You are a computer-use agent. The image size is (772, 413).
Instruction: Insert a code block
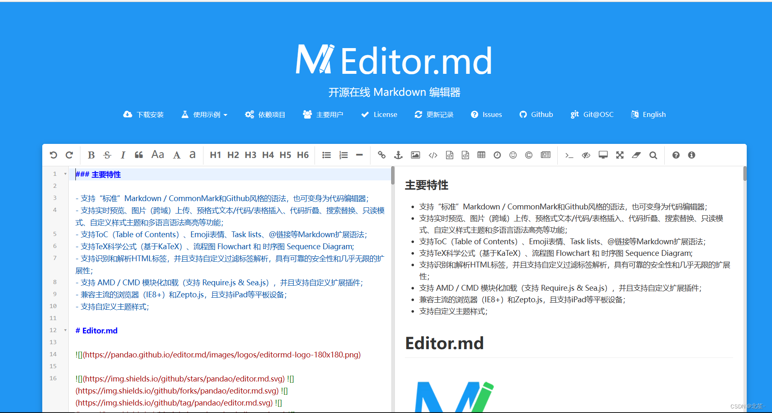465,155
